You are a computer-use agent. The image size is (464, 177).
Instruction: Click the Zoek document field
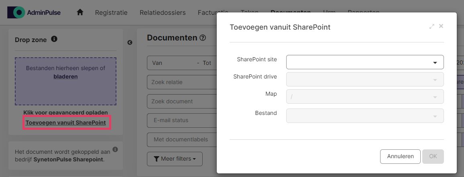tap(182, 101)
